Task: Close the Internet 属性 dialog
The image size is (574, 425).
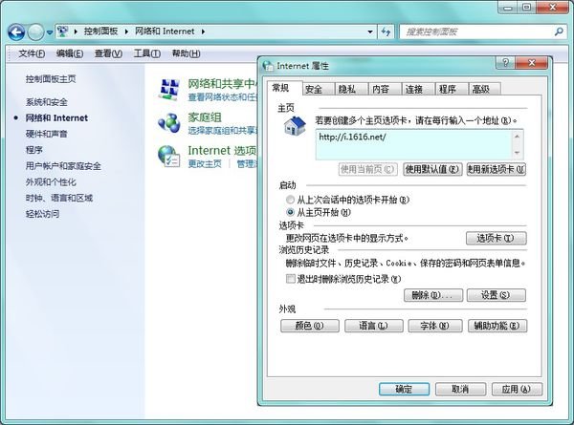Action: click(532, 63)
